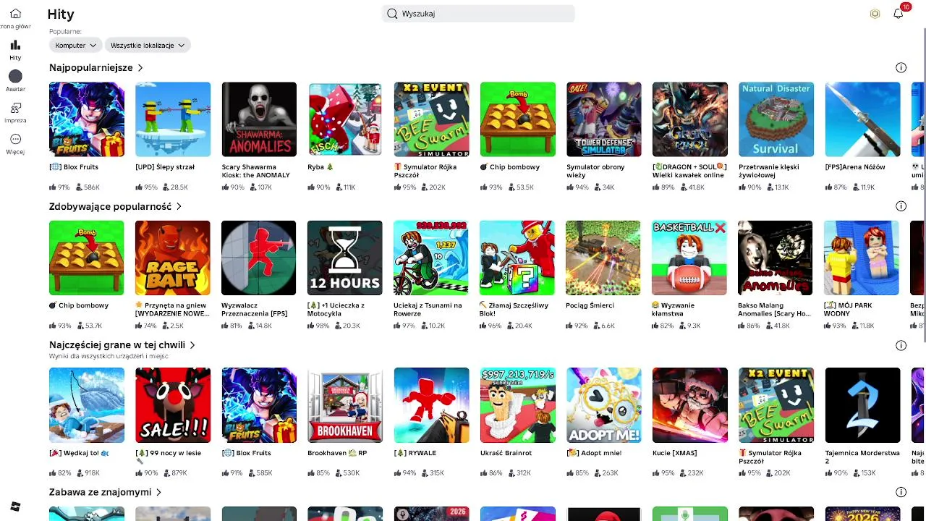Image resolution: width=926 pixels, height=521 pixels.
Task: Open the Ślepy strzał game thumbnail
Action: point(173,119)
